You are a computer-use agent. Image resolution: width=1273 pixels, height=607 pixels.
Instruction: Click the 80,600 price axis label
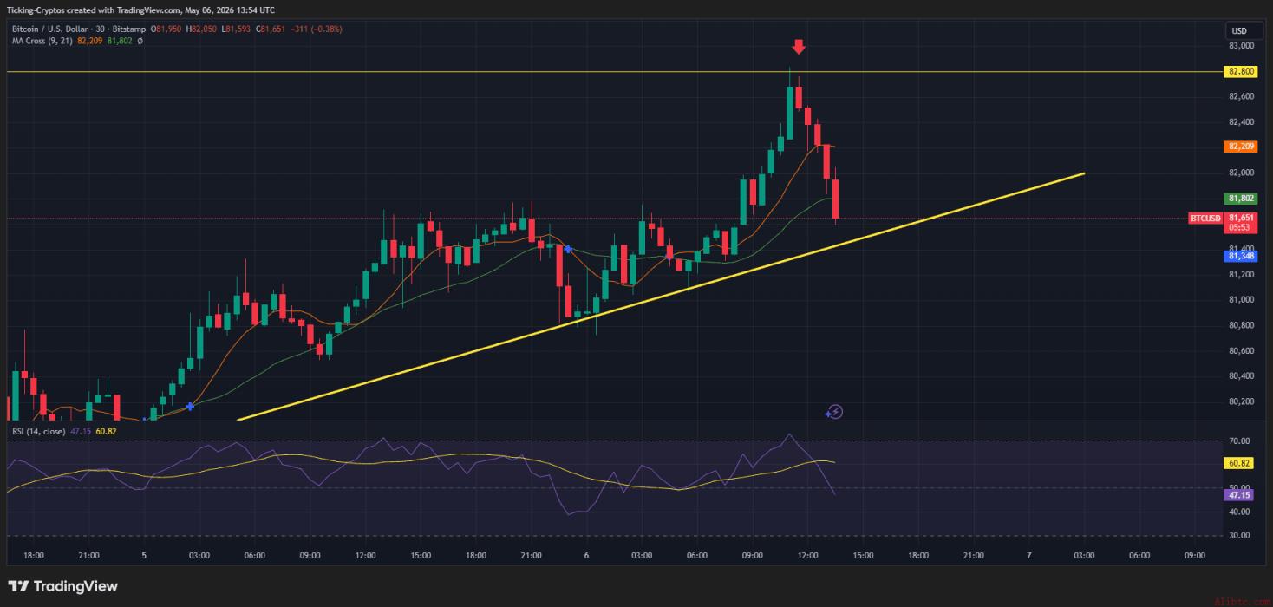point(1242,351)
